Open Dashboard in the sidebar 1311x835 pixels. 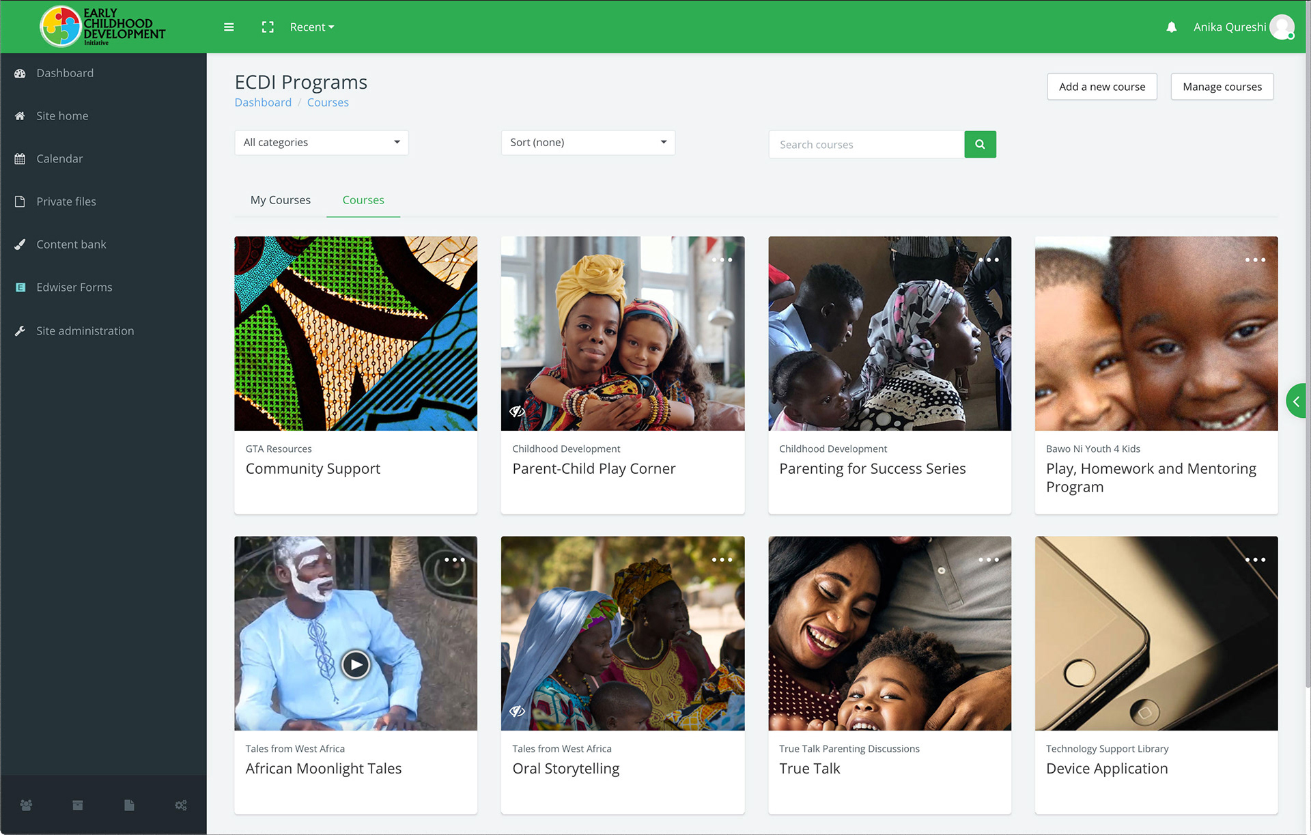coord(65,73)
